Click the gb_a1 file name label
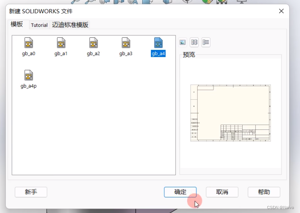The width and height of the screenshot is (300, 213). [61, 53]
